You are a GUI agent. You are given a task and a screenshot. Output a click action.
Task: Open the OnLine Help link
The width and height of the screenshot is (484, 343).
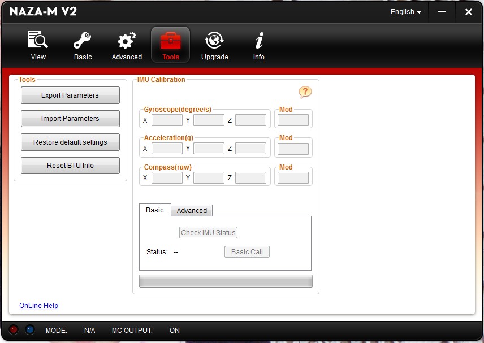(x=38, y=306)
